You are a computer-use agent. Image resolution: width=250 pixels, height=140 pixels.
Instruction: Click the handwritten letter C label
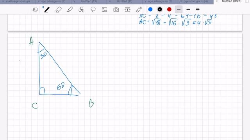tap(35, 106)
